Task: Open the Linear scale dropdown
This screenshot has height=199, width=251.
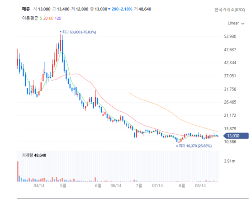Action: point(236,23)
